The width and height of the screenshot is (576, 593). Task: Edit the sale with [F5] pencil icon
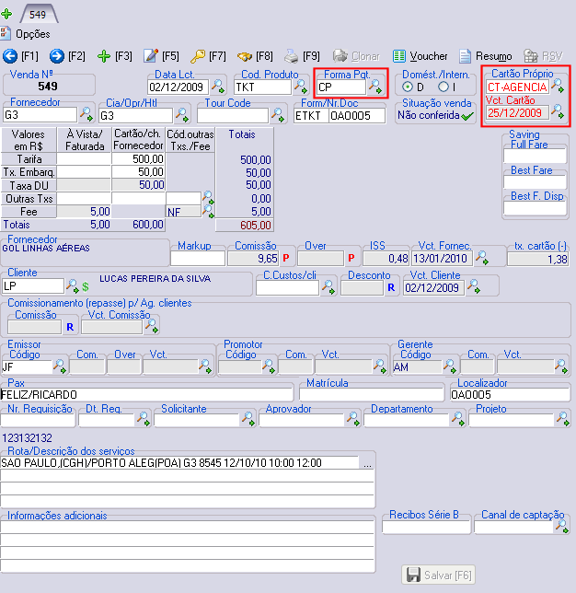tap(151, 56)
